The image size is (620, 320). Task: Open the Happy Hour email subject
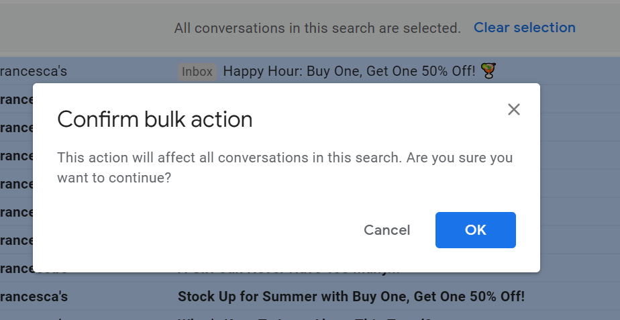[x=349, y=71]
